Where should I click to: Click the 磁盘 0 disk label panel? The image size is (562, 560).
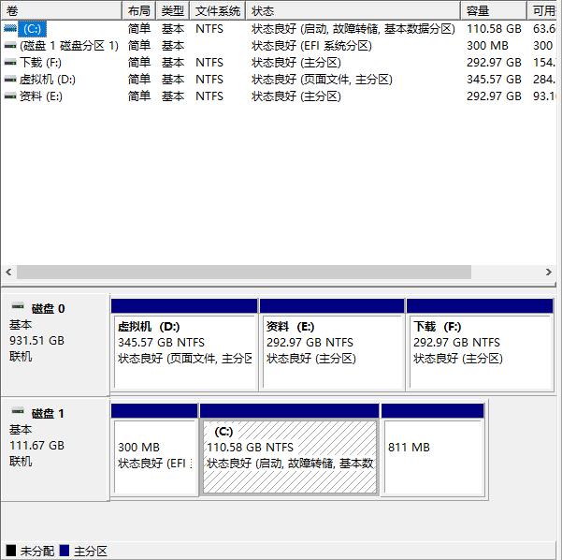(55, 345)
